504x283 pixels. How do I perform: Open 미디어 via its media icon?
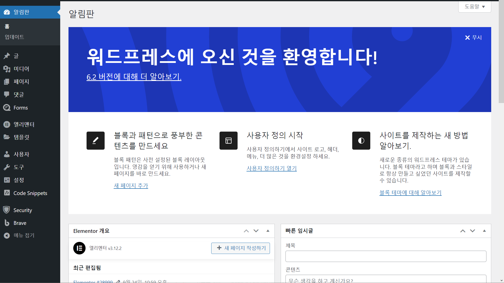pos(7,69)
